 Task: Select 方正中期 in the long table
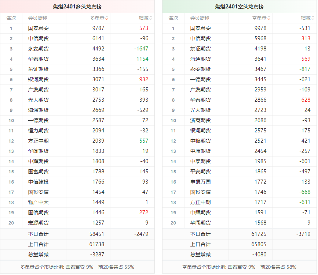click(39, 141)
